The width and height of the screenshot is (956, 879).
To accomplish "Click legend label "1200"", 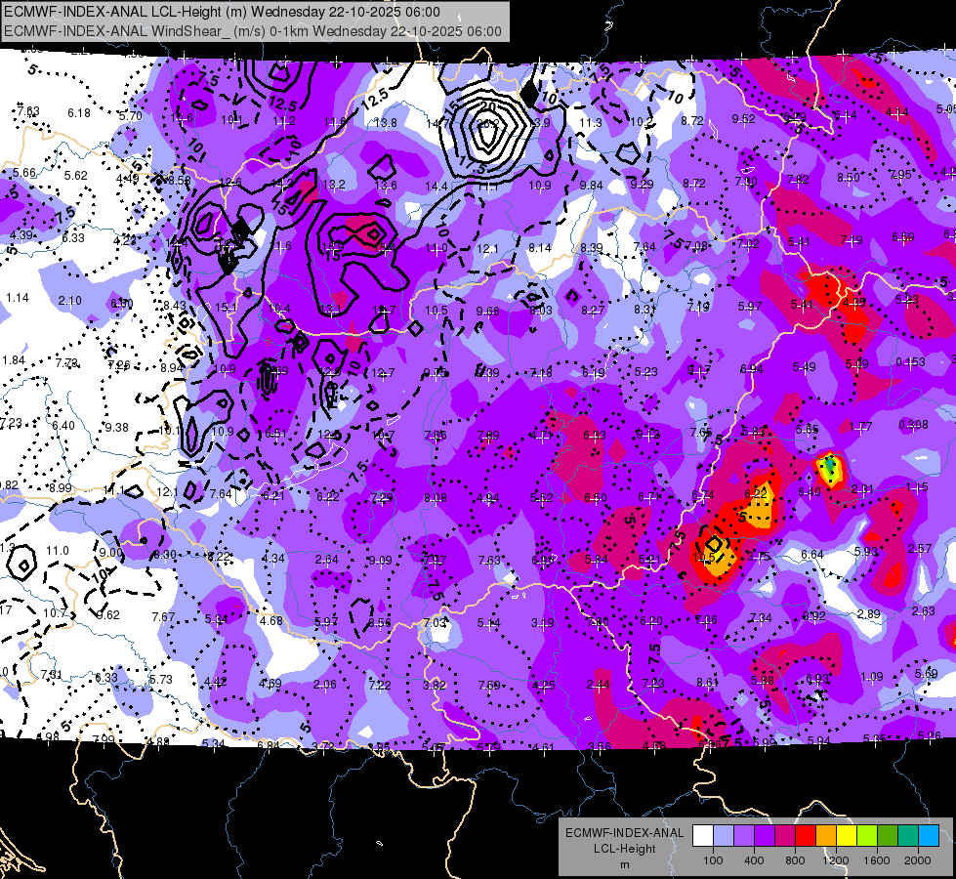I will 835,860.
